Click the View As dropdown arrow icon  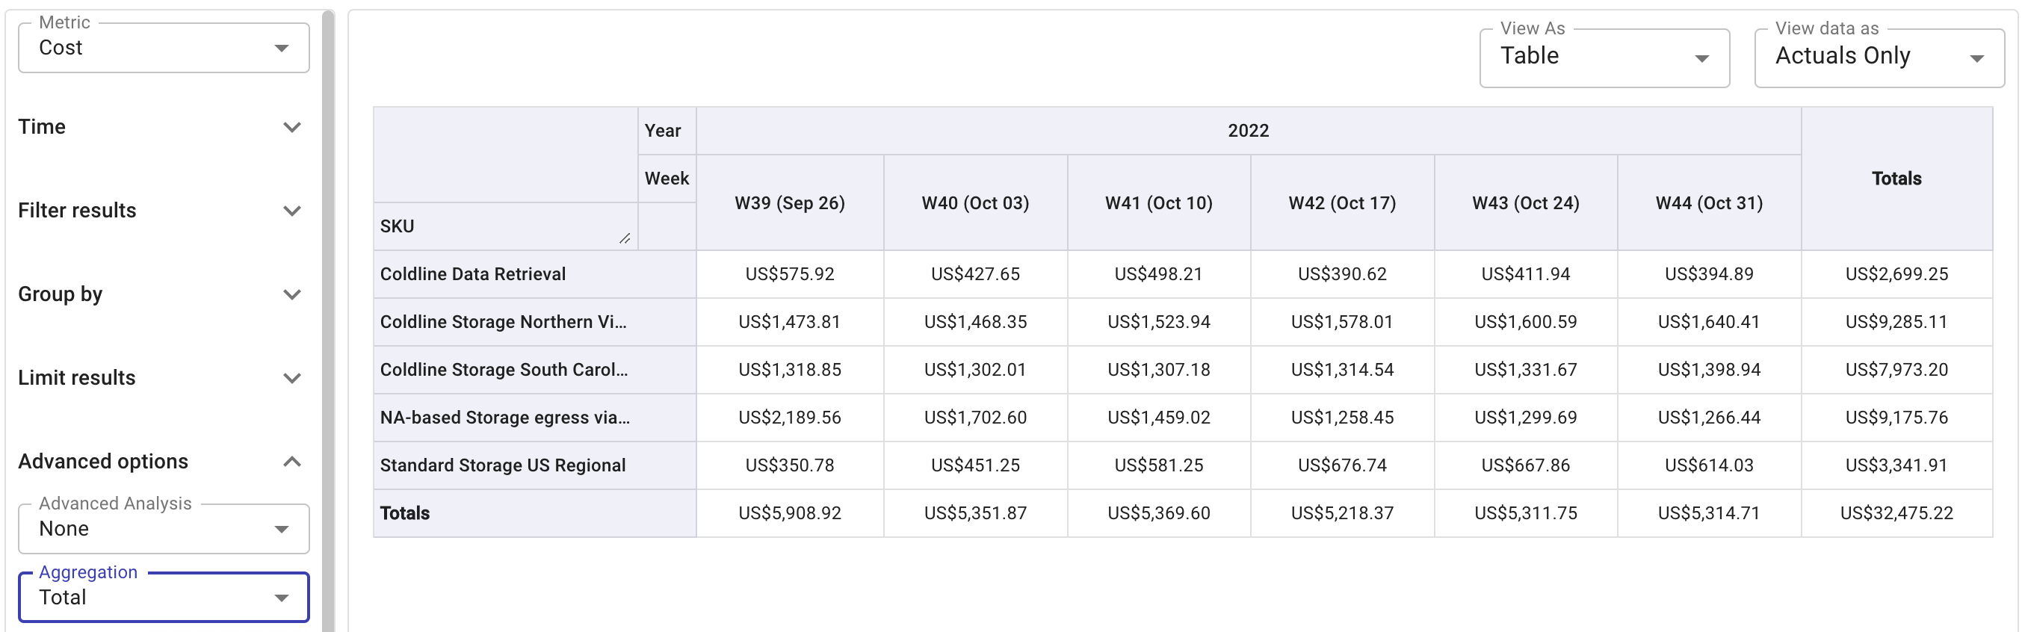(x=1703, y=56)
